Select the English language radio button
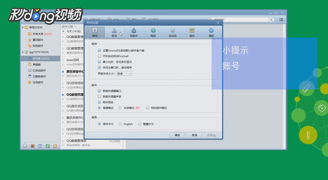This screenshot has height=180, width=328. pos(120,124)
